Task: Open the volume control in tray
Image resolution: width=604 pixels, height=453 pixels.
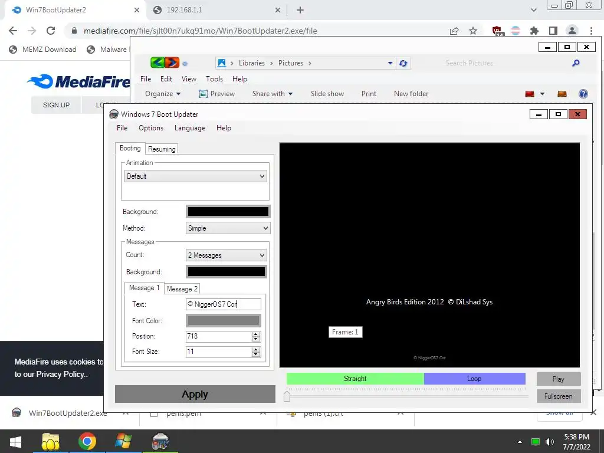Action: 550,442
